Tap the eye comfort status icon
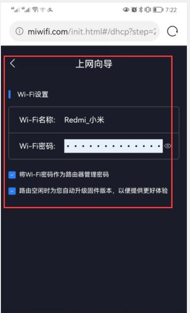The image size is (190, 313). pos(126,9)
